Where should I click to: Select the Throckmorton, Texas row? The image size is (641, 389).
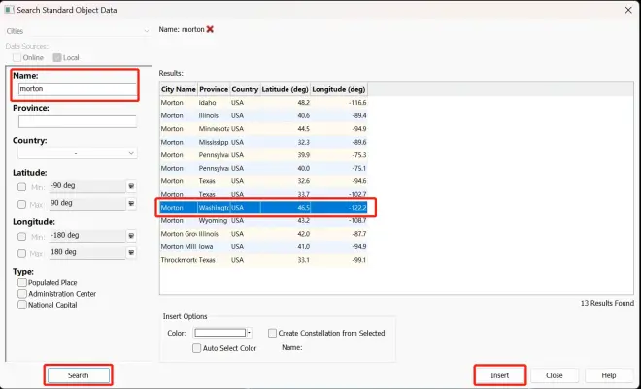(263, 260)
